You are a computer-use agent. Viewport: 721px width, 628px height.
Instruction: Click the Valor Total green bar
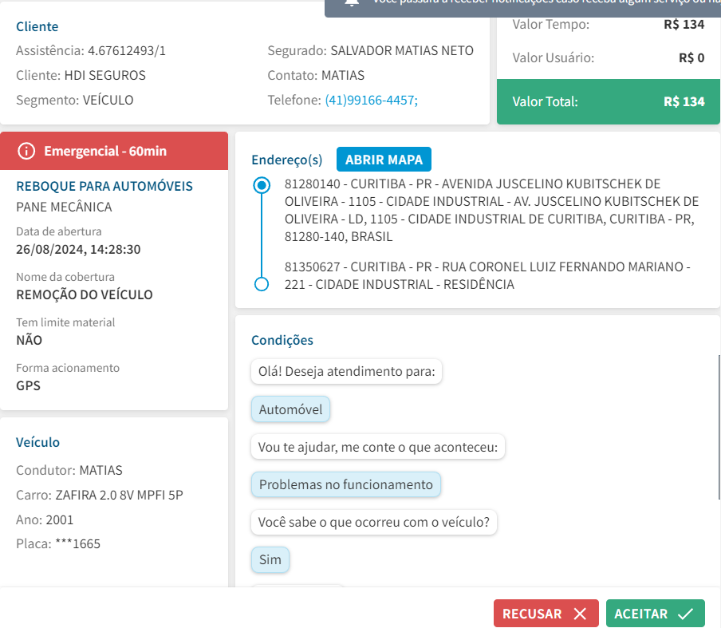(609, 101)
